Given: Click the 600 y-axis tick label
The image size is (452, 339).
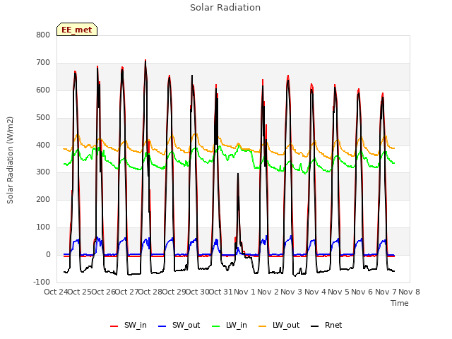Looking at the screenshot, I should pyautogui.click(x=43, y=90).
